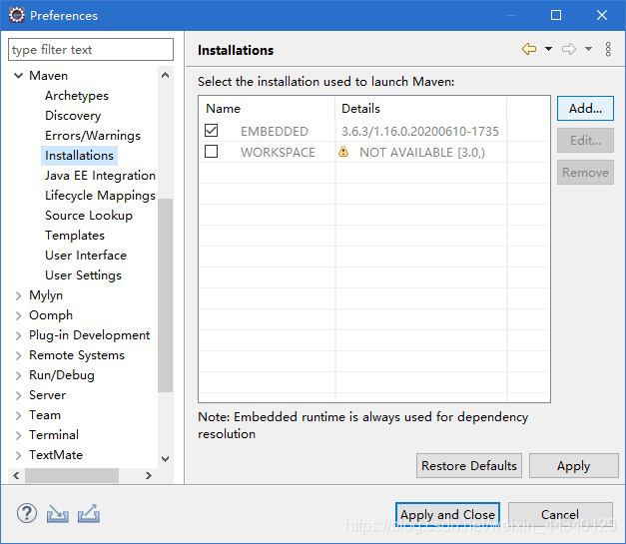Expand the Team tree node
Screen dimensions: 626x544
[18, 415]
